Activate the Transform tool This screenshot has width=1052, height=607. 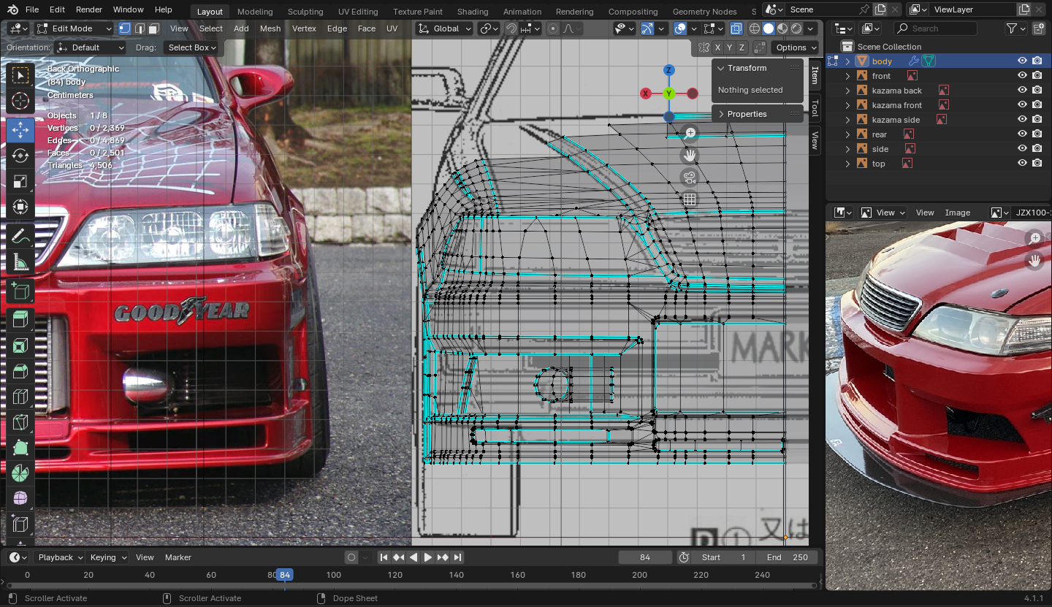coord(20,207)
